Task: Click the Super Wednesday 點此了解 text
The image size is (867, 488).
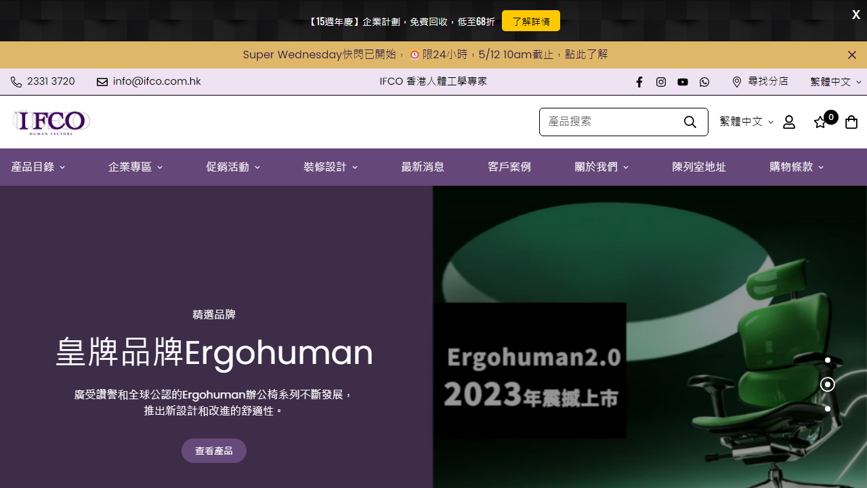Action: [x=587, y=55]
